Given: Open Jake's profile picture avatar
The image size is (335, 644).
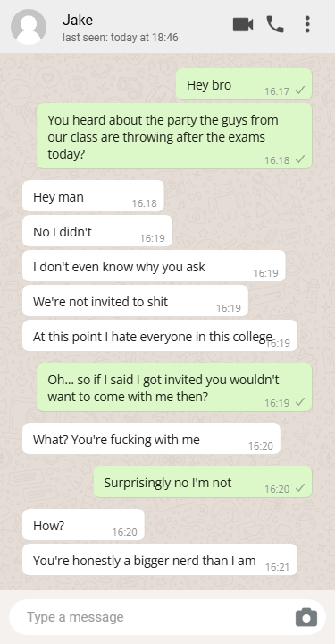Looking at the screenshot, I should point(29,27).
